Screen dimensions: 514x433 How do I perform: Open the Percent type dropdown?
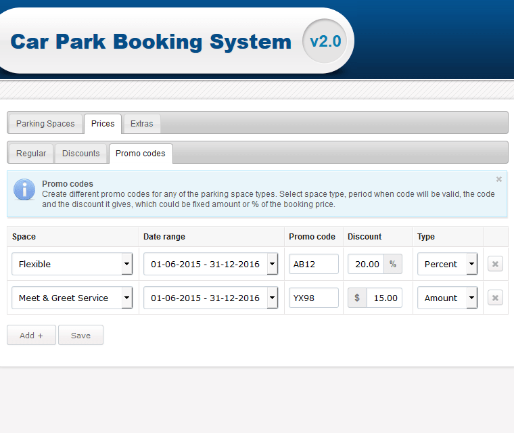(x=448, y=264)
